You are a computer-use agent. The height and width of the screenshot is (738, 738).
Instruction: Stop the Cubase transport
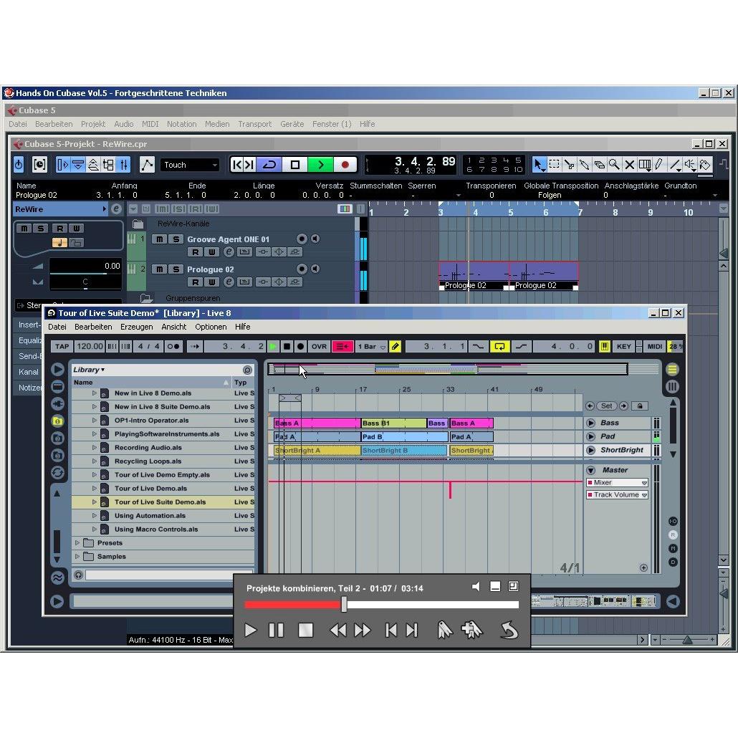(295, 165)
